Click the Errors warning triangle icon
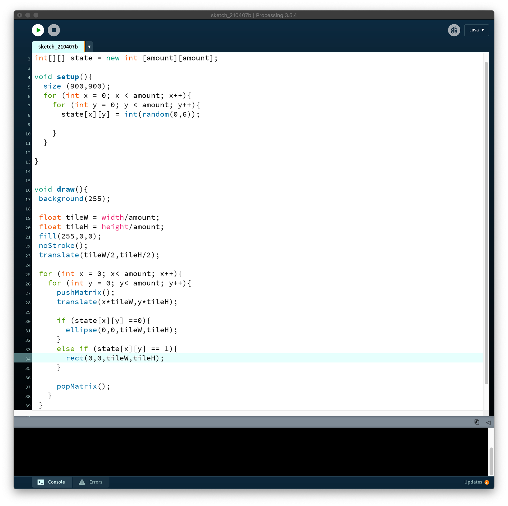The image size is (508, 506). coord(82,482)
